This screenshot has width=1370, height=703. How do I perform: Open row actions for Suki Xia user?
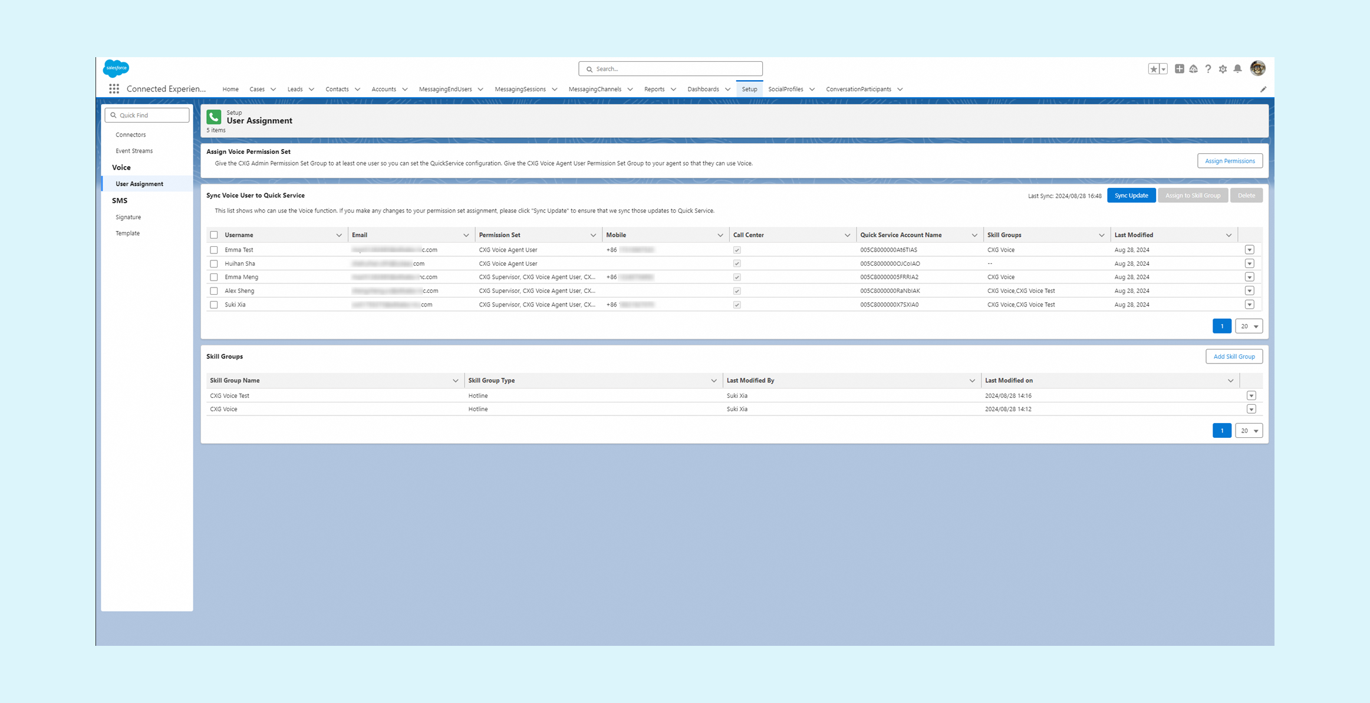[1249, 305]
